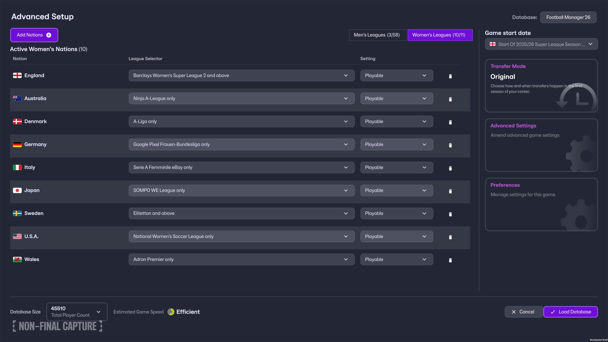608x342 pixels.
Task: Remove Japan via its delete icon
Action: 450,191
